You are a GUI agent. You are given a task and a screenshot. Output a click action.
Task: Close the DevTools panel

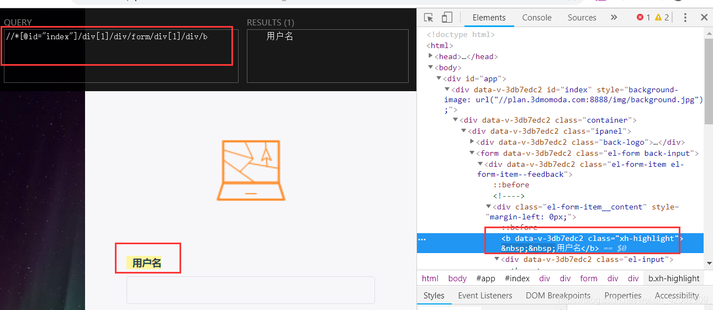point(704,18)
